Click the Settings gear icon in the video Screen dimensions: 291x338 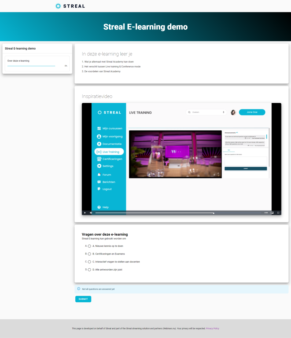pos(99,166)
